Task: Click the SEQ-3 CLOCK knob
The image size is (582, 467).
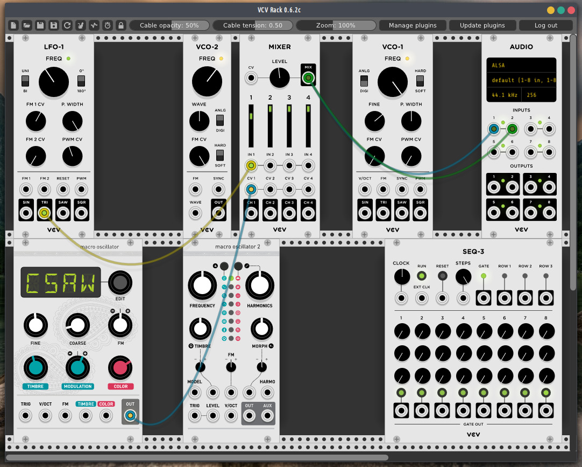Action: point(402,277)
